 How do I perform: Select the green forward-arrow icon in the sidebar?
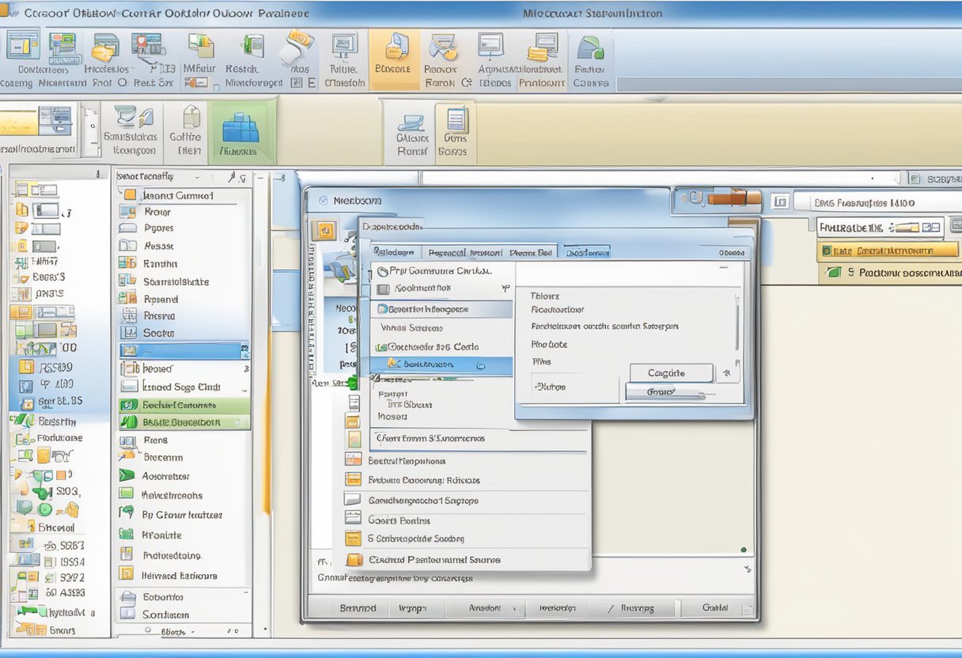coord(127,476)
